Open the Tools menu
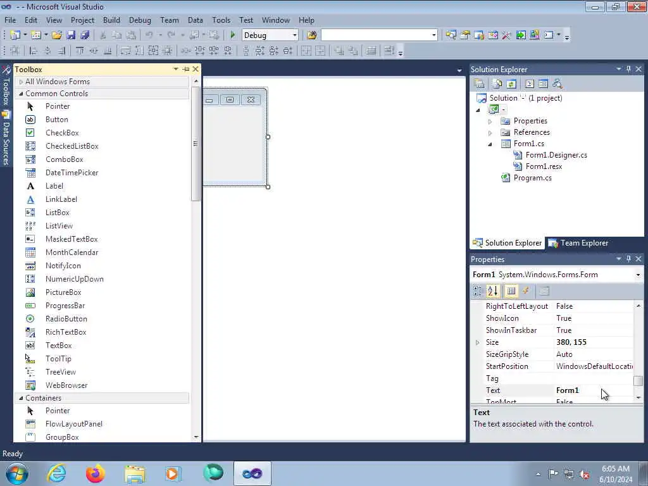This screenshot has width=648, height=486. [221, 20]
